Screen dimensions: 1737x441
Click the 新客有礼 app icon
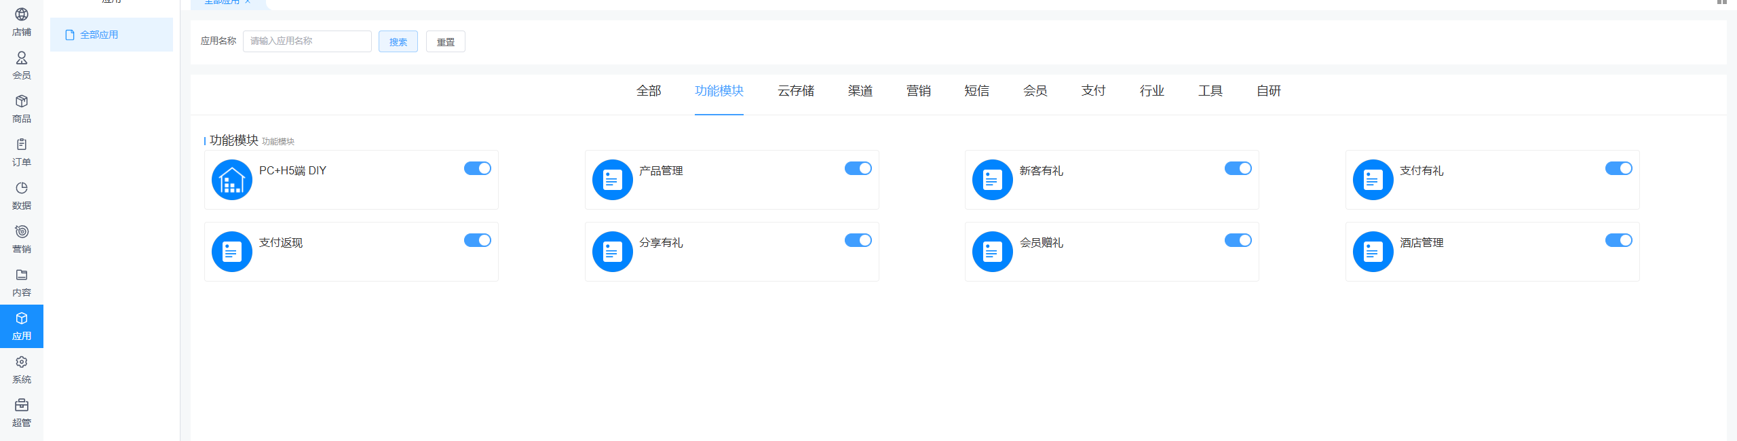(x=993, y=180)
